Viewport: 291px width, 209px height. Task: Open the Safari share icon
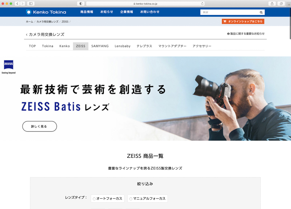pyautogui.click(x=272, y=4)
